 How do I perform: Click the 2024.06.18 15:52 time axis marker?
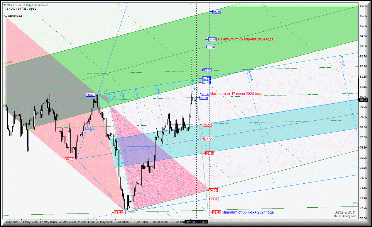196,222
